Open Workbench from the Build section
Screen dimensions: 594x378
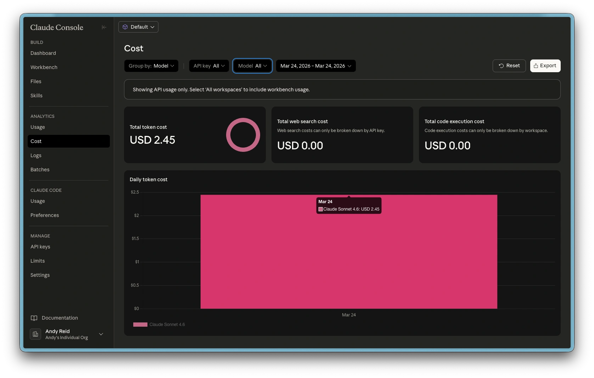(x=44, y=67)
